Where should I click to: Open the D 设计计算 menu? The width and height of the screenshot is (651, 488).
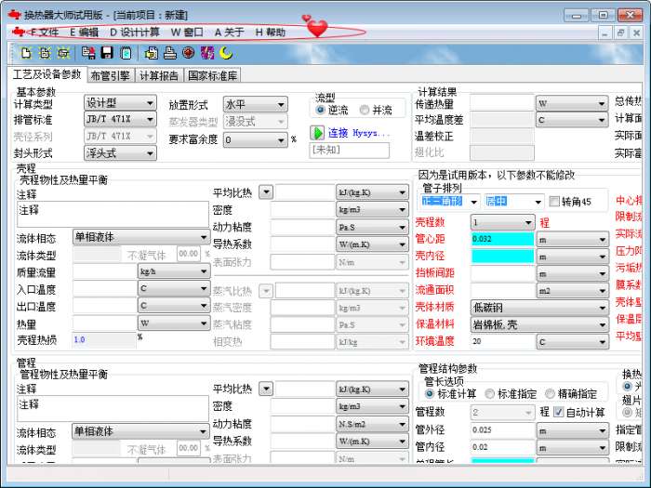(134, 32)
